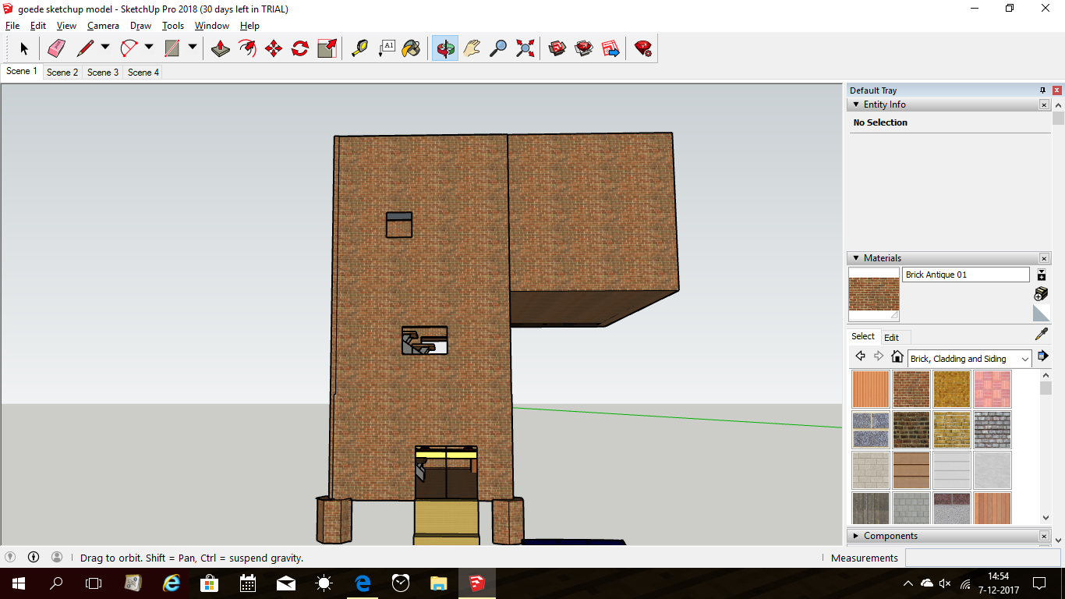The image size is (1065, 599).
Task: Select the first orange wood siding swatch
Action: point(871,389)
